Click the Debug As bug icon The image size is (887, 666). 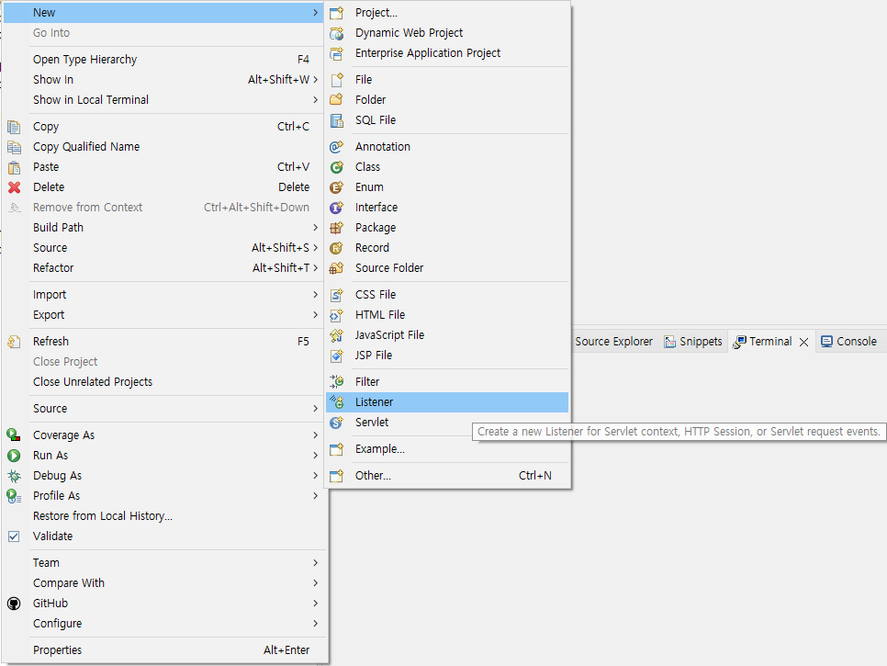click(14, 476)
